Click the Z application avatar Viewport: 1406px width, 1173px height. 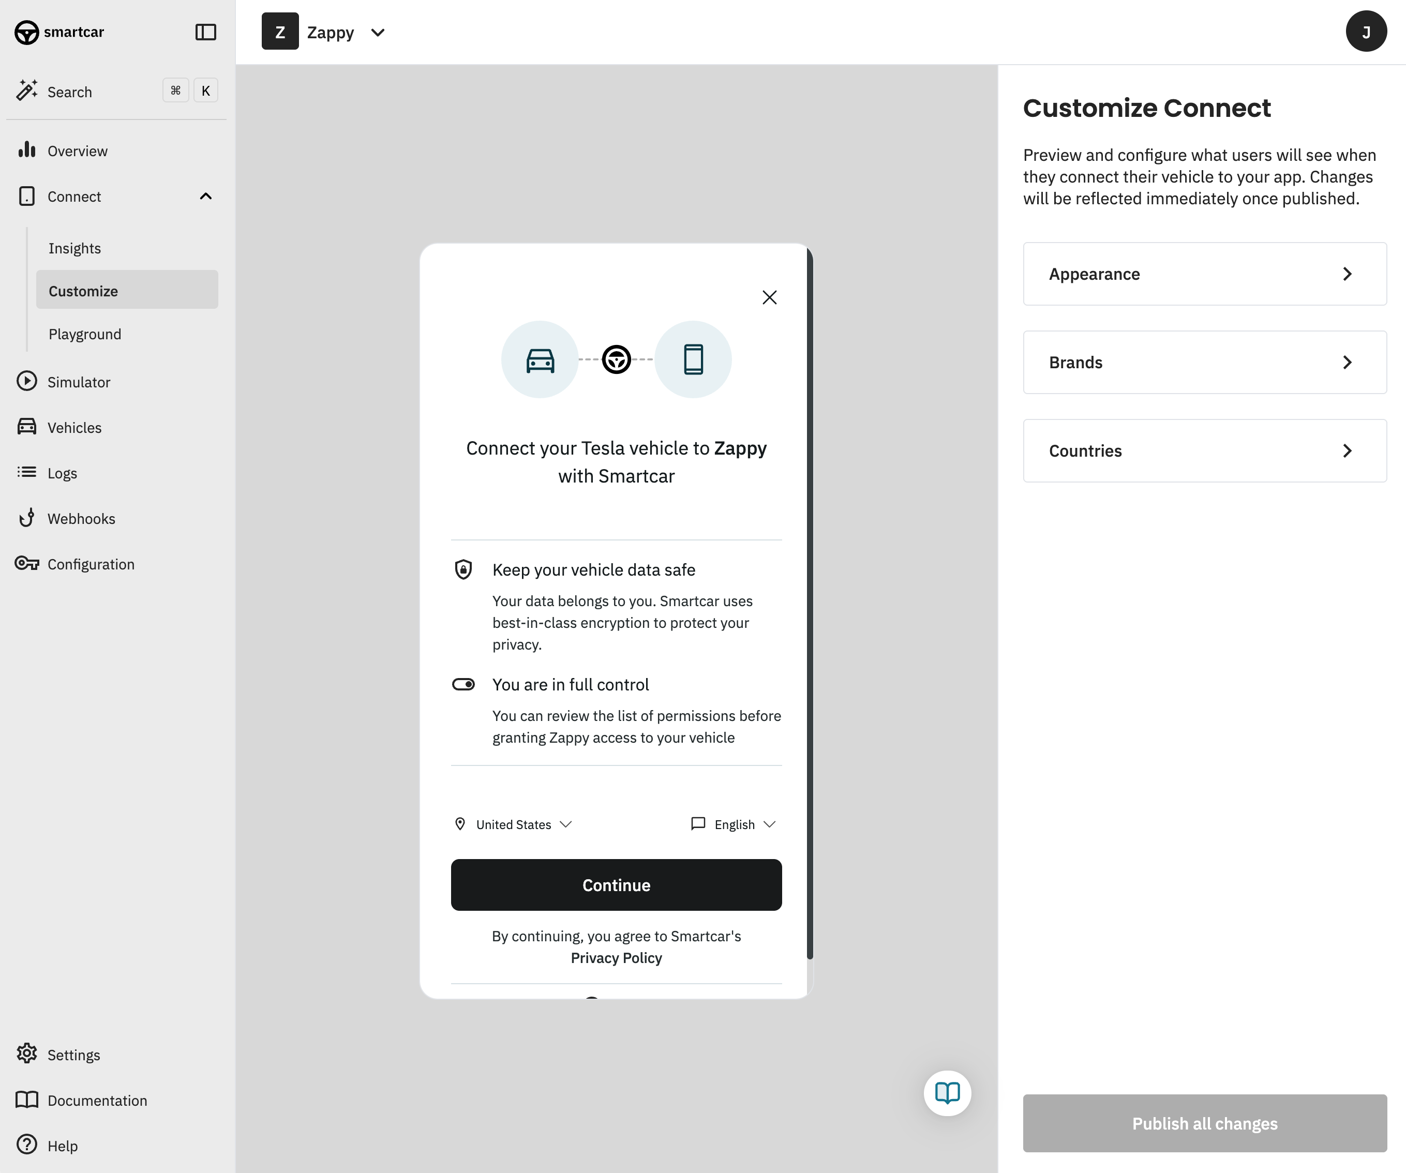coord(280,31)
